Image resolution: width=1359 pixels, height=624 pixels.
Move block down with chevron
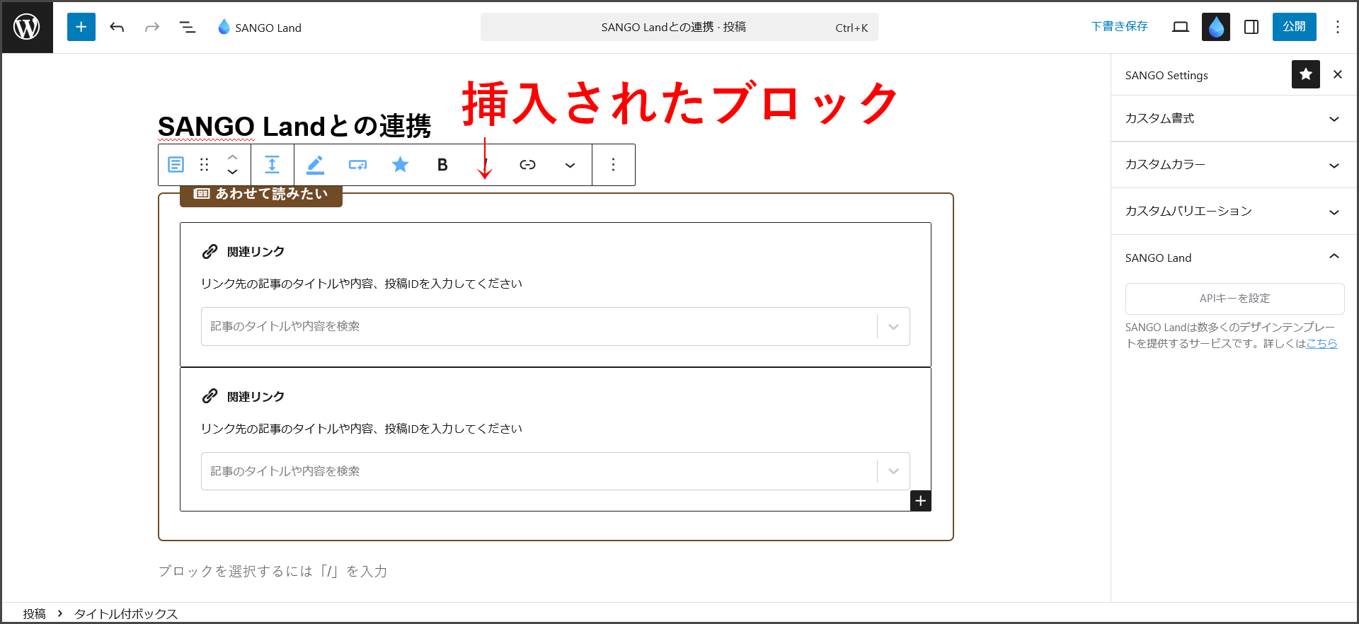point(232,172)
